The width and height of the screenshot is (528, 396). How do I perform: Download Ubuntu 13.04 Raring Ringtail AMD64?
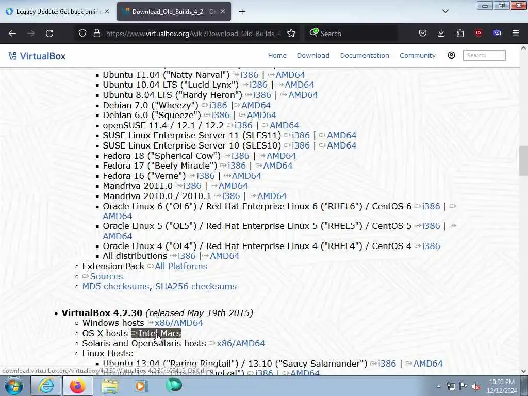coord(427,364)
